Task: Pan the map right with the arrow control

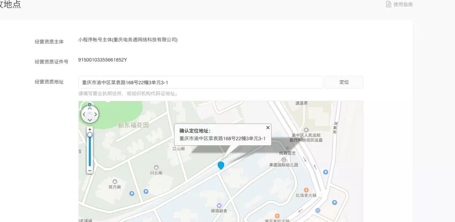Action: coord(96,114)
